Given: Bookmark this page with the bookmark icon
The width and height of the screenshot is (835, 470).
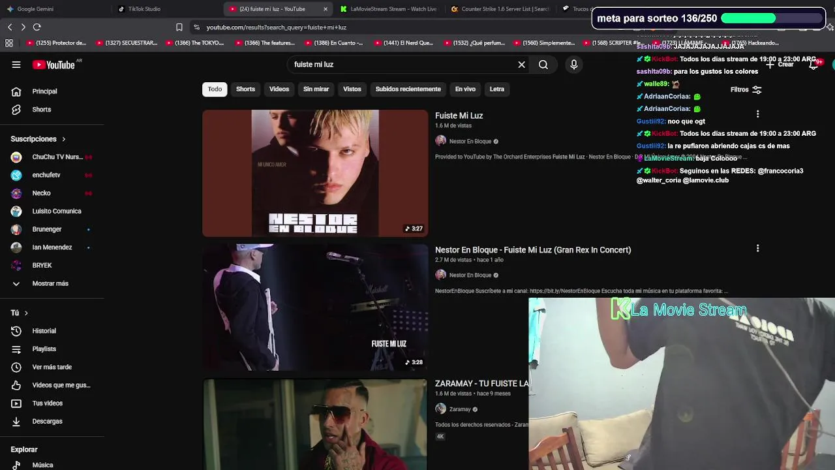Looking at the screenshot, I should tap(179, 27).
